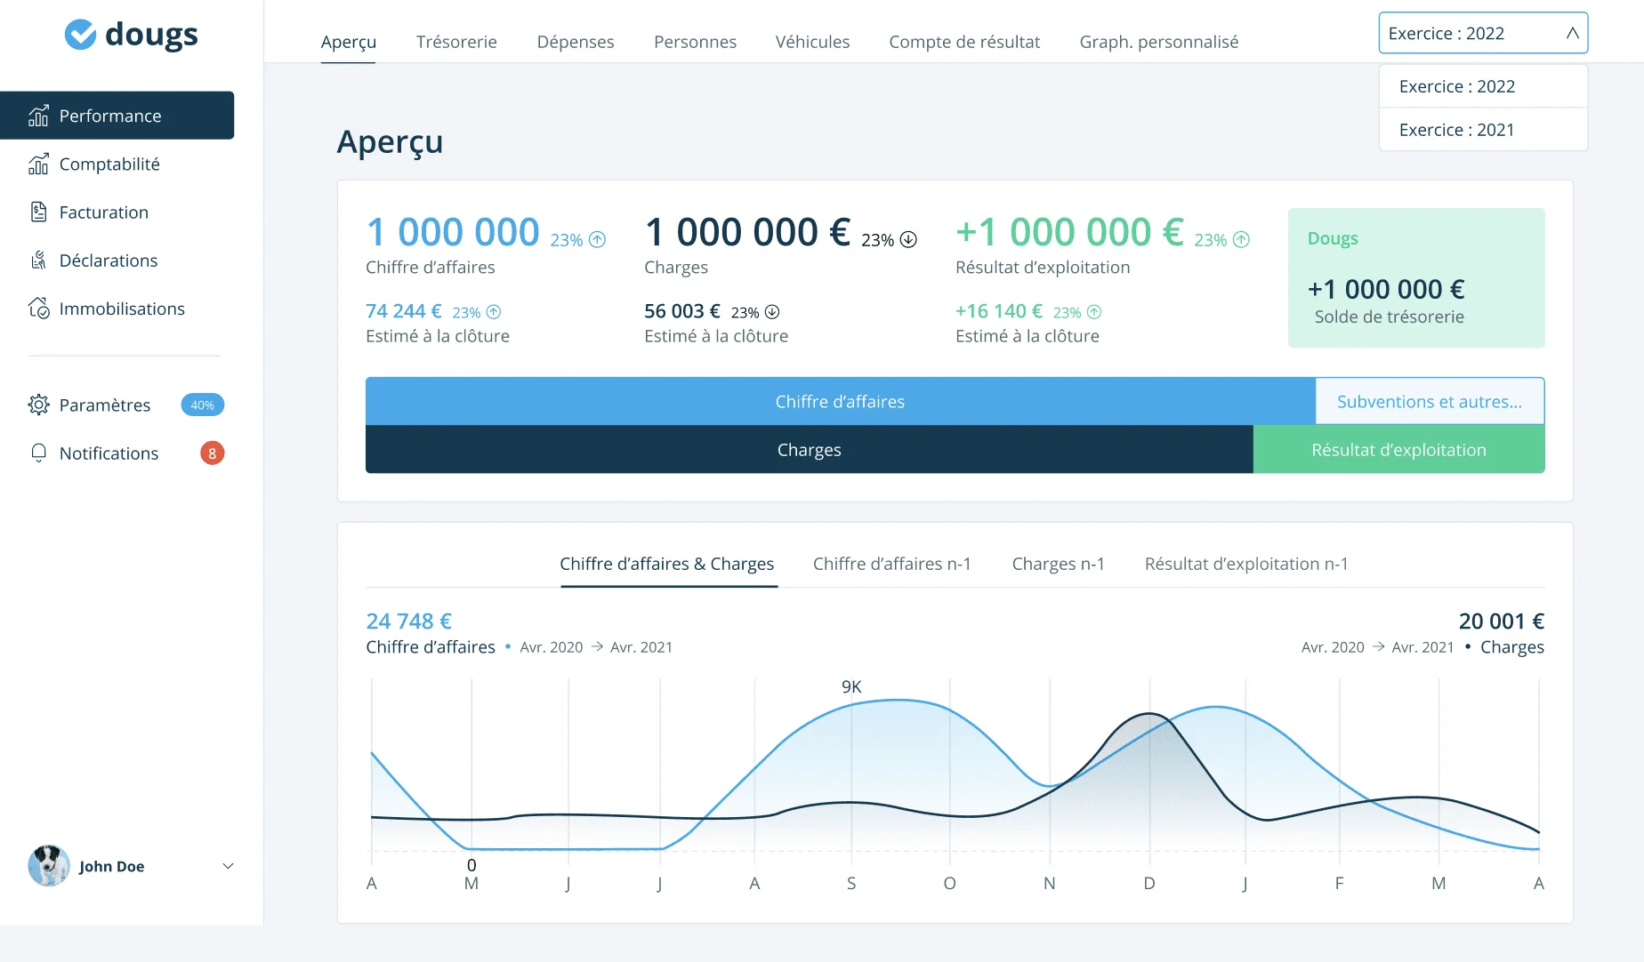Switch to the Trésorerie tab
This screenshot has width=1644, height=962.
[456, 41]
